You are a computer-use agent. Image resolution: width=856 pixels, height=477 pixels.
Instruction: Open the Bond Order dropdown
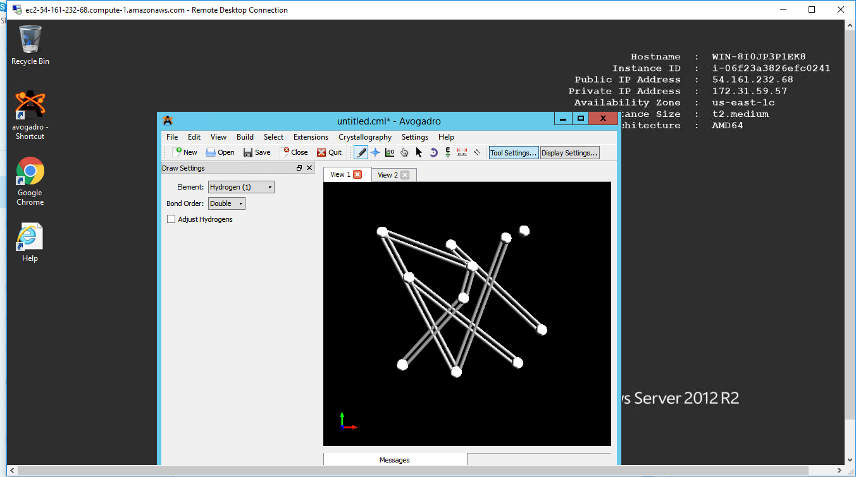(x=226, y=203)
